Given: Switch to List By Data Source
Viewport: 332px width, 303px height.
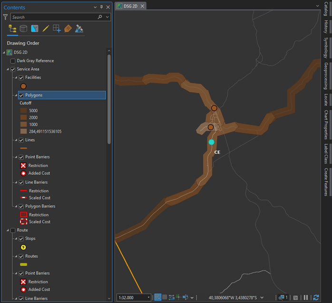Looking at the screenshot, I should coord(23,29).
